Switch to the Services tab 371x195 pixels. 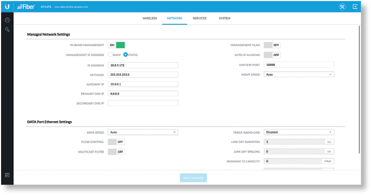[x=199, y=18]
